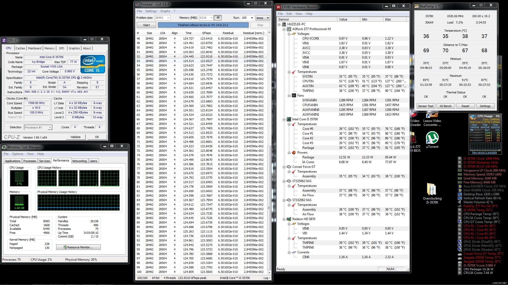Screen dimensions: 508x285
Task: Click the Fans icon in Hardware Monitor
Action: coord(294,96)
